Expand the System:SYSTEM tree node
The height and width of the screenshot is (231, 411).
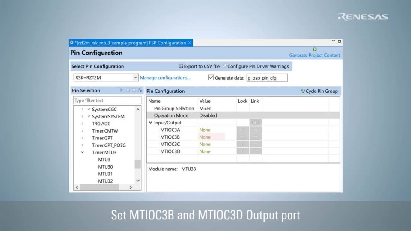coord(83,116)
